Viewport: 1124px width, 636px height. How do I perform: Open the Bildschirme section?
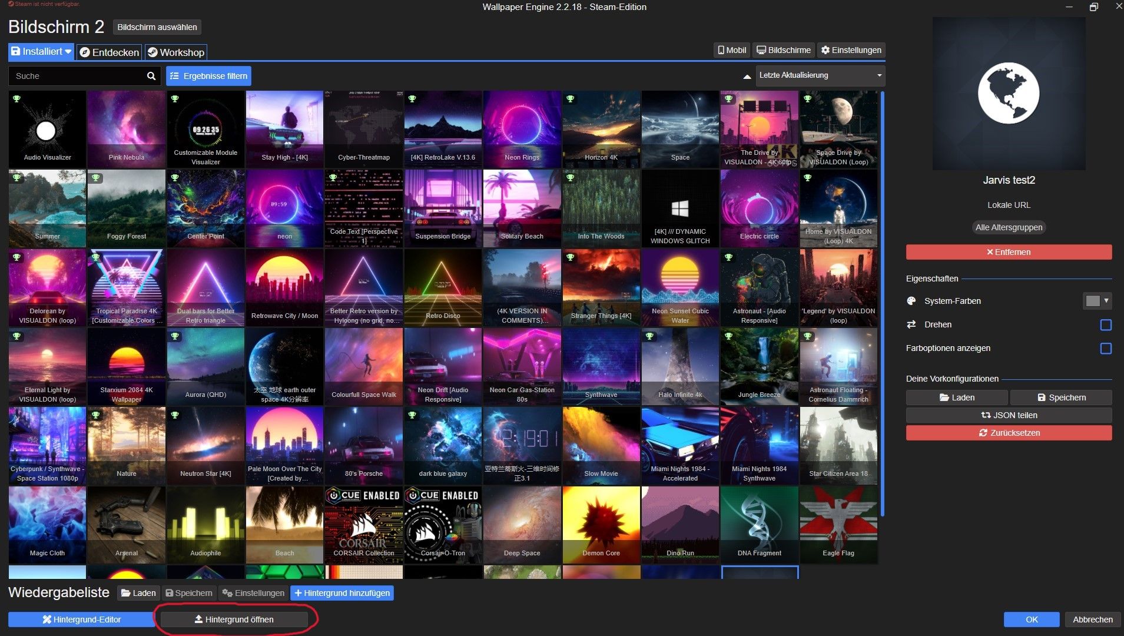tap(784, 50)
